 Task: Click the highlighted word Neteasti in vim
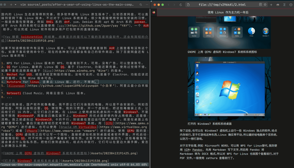(14, 93)
